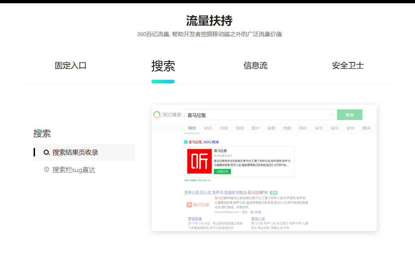Select the 英文 search category
This screenshot has width=415, height=255.
(x=319, y=128)
